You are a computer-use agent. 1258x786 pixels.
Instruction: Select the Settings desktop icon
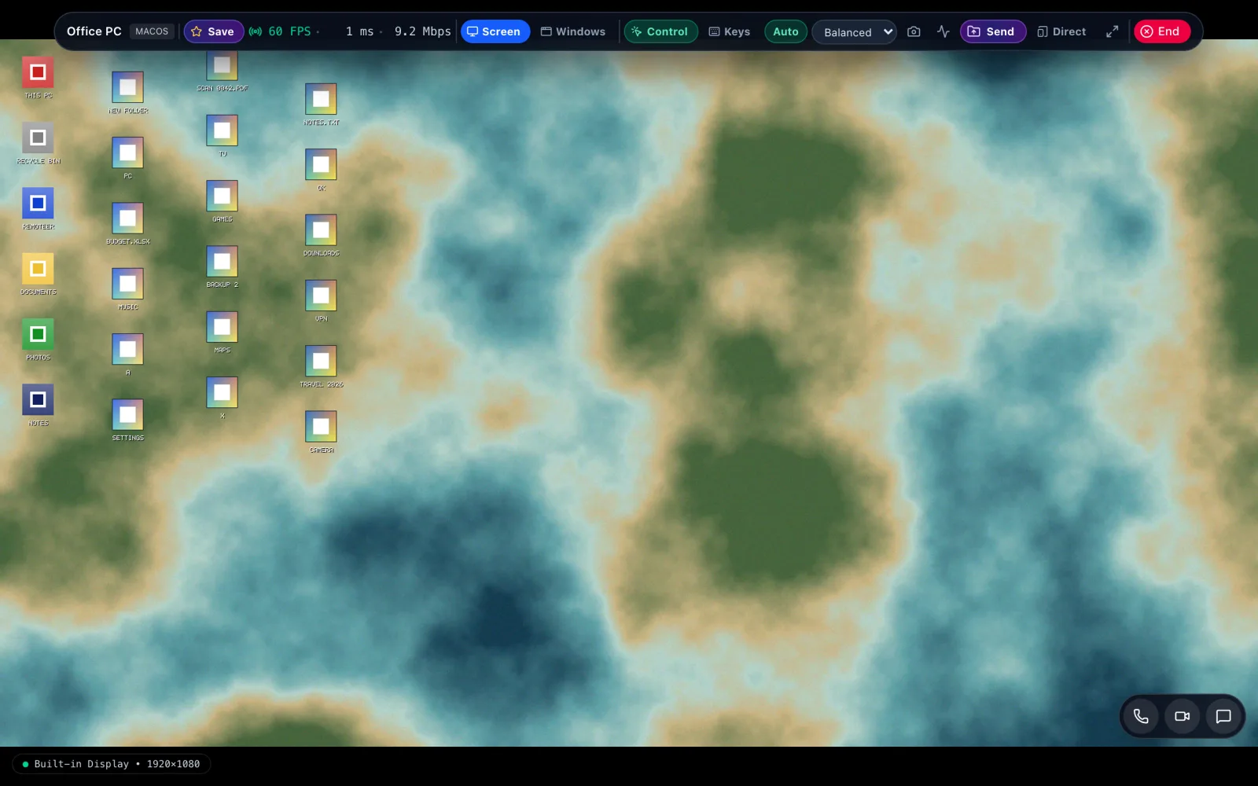point(127,420)
